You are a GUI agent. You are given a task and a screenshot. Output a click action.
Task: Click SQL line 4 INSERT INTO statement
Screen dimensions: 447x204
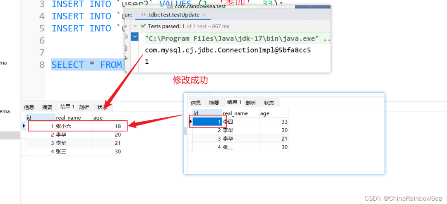88,16
